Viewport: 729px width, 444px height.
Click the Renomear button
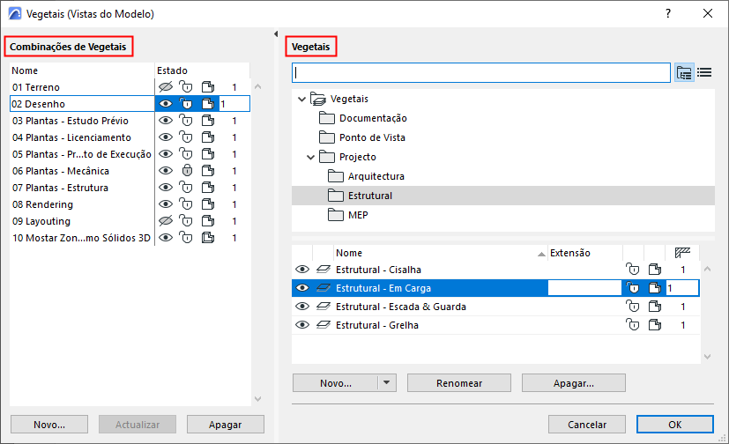click(459, 383)
